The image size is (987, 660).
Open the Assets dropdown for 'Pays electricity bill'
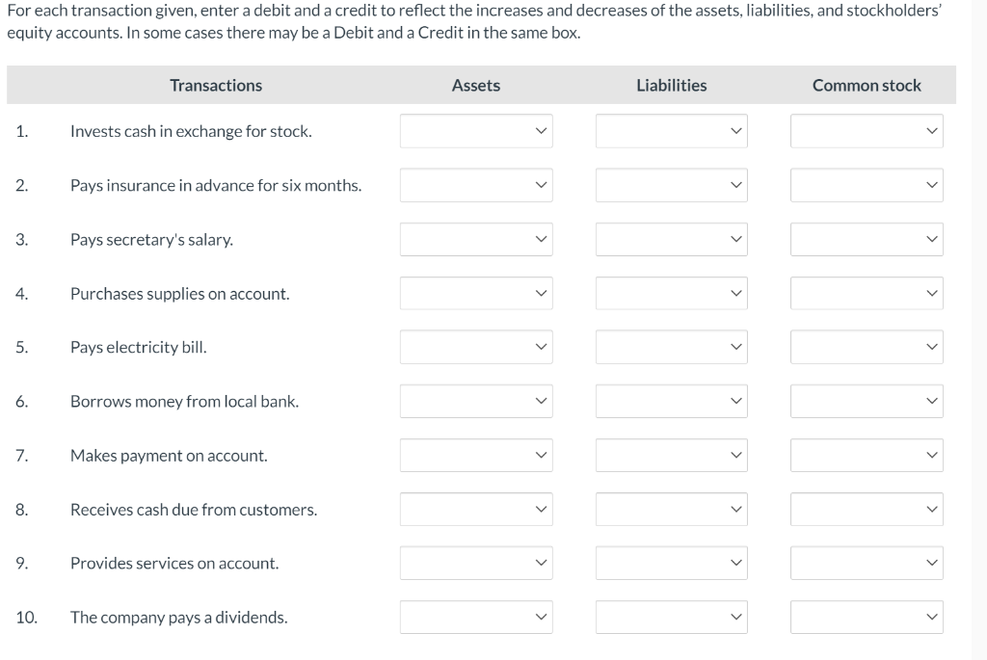pyautogui.click(x=475, y=347)
